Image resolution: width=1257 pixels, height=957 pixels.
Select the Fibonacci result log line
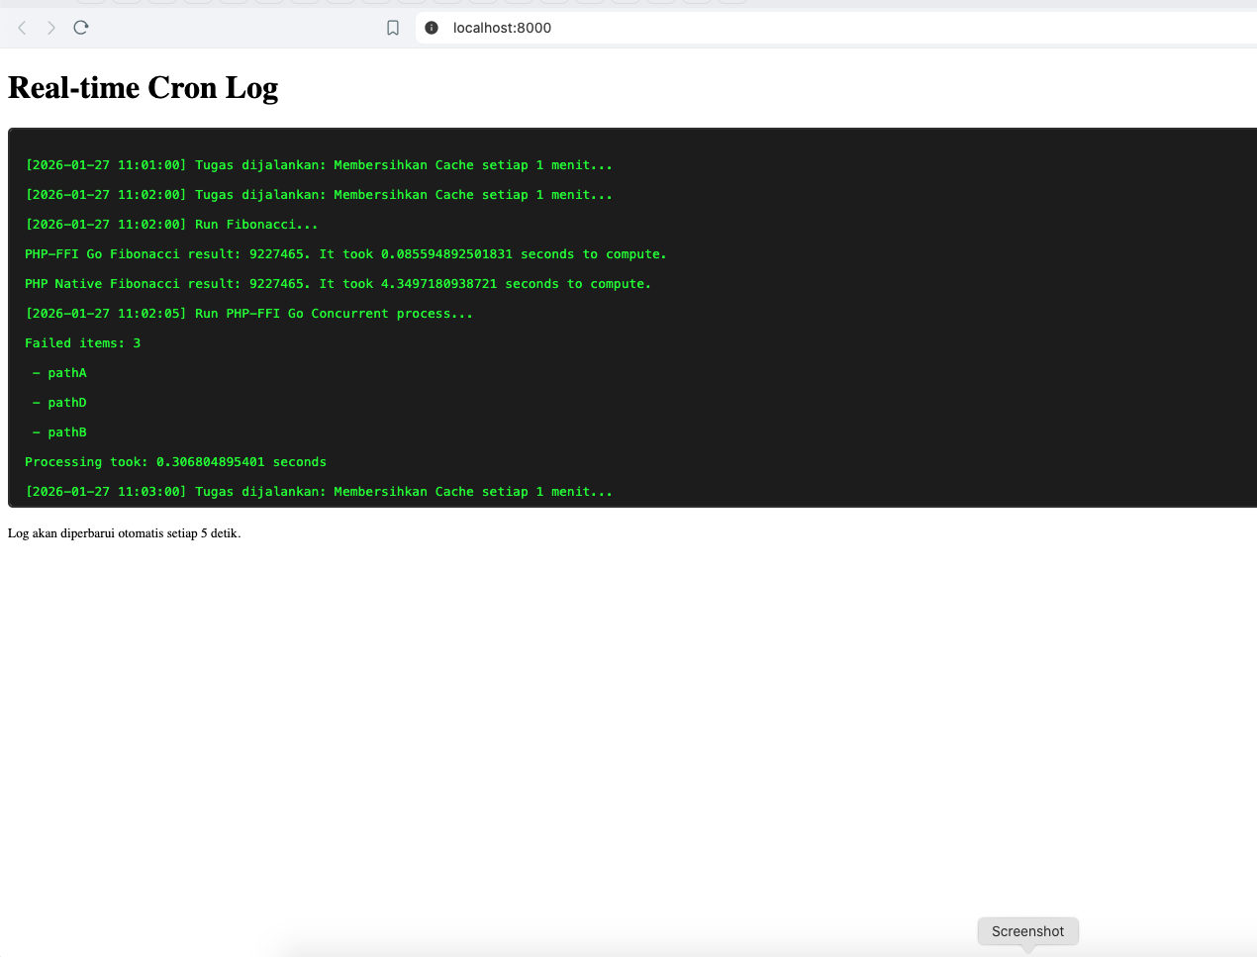pos(344,253)
